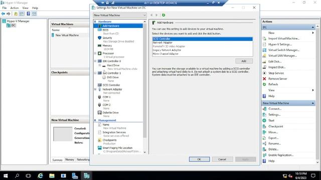Open the New Virtual Machine dropdown selector

click(120, 15)
